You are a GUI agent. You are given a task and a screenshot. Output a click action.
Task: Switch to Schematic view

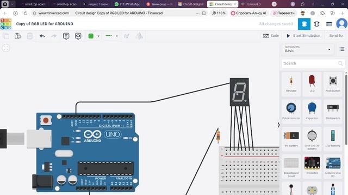(316, 24)
